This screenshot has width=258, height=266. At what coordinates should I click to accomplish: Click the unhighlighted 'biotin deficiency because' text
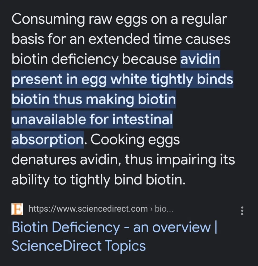pos(94,59)
